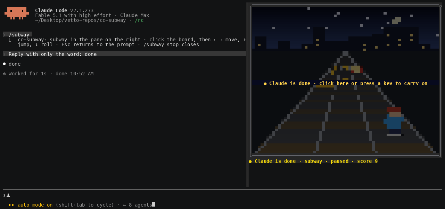Click the 'Worked for 1s · done 10:52 AM' line

coord(48,74)
